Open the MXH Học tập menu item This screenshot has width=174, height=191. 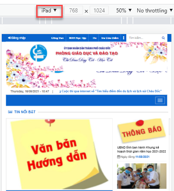78,38
